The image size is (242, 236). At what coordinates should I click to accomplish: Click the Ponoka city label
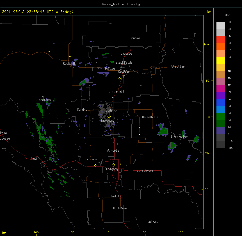click(135, 38)
